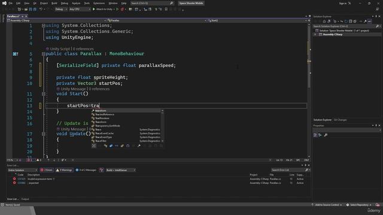The image size is (383, 215).
Task: Click the error count indicator below editor
Action: [31, 160]
